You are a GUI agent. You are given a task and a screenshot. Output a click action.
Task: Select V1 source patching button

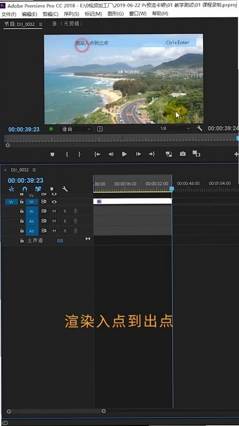click(x=11, y=202)
